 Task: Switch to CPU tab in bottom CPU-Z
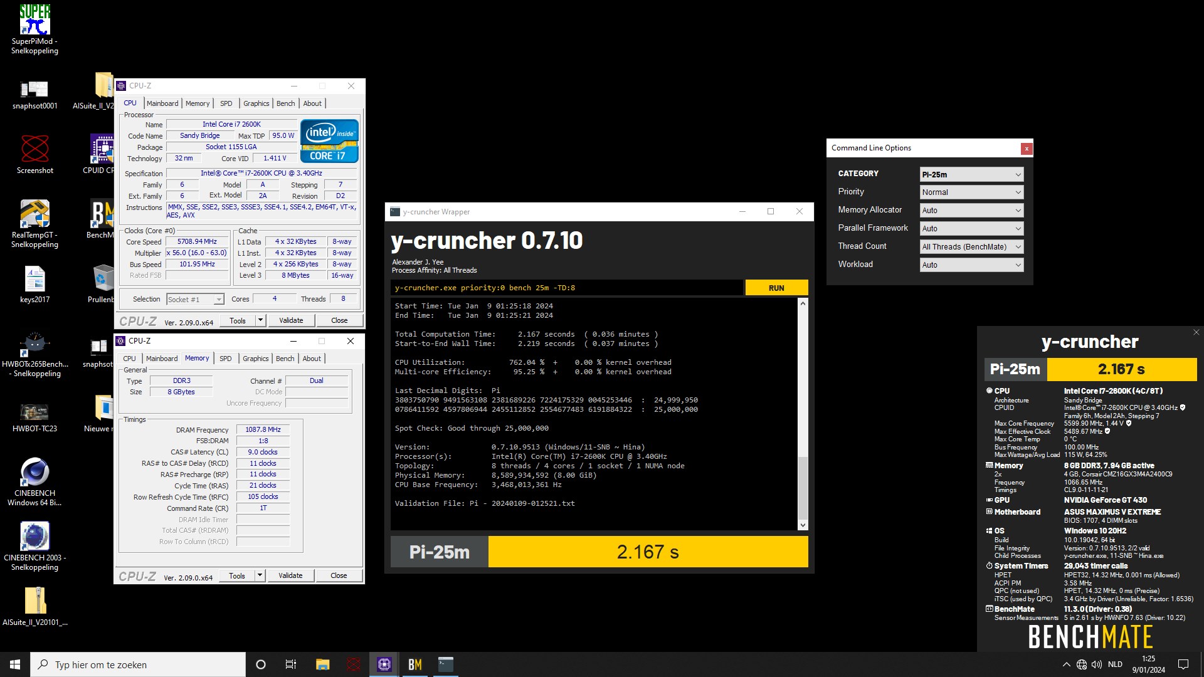129,359
